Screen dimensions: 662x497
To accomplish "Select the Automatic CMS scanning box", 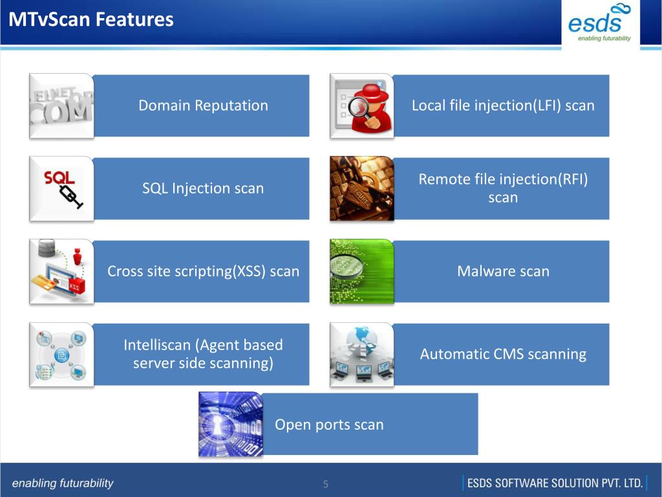I will coord(502,354).
